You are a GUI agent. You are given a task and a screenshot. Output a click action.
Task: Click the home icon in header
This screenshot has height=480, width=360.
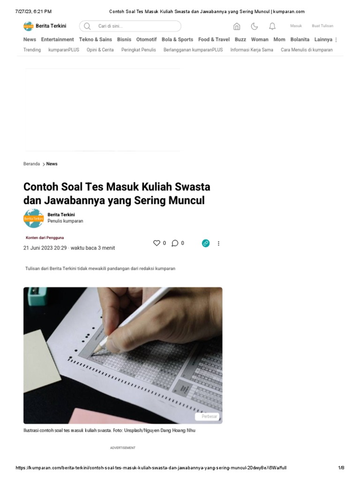click(237, 26)
